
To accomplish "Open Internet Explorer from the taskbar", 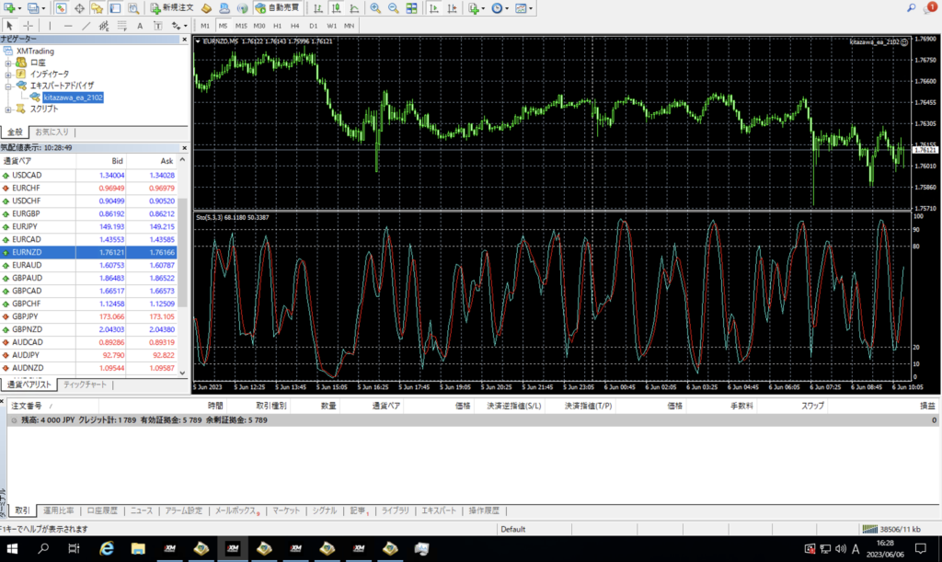I will [x=107, y=548].
